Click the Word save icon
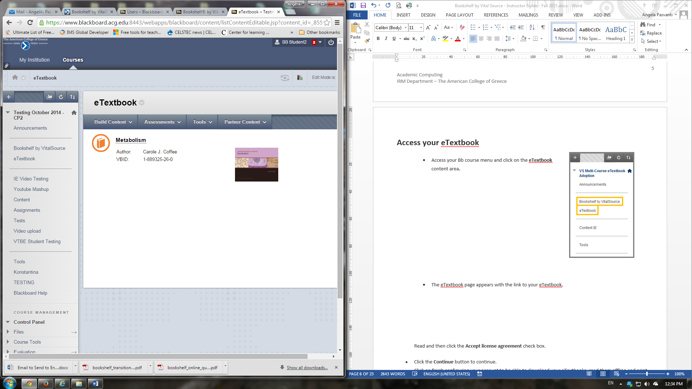 click(x=363, y=5)
